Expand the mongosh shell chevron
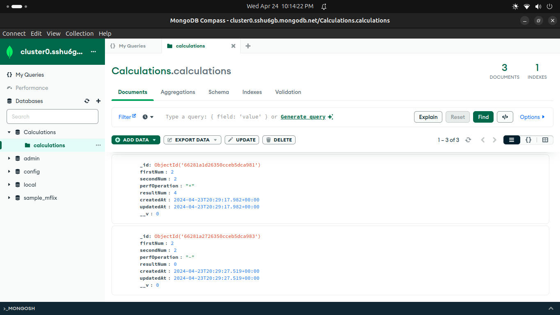Viewport: 560px width, 315px height. [x=551, y=308]
